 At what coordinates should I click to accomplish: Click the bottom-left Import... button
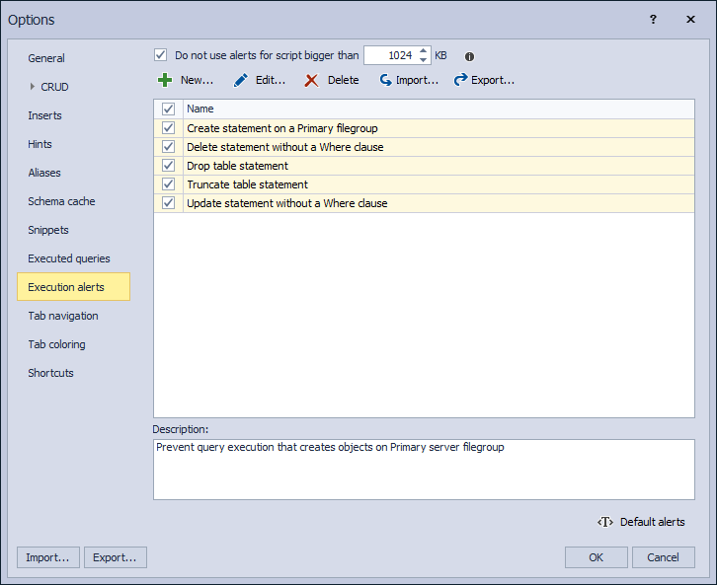tap(48, 557)
